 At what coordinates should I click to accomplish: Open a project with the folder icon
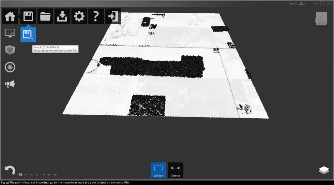coord(45,17)
